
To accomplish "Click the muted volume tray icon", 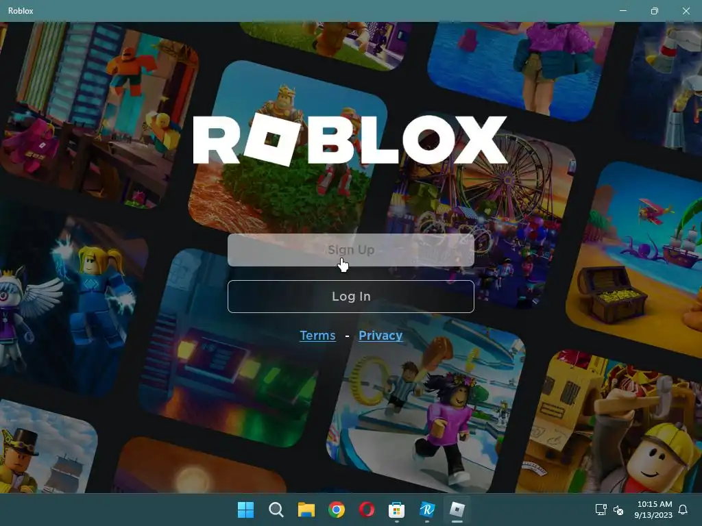I will point(618,510).
